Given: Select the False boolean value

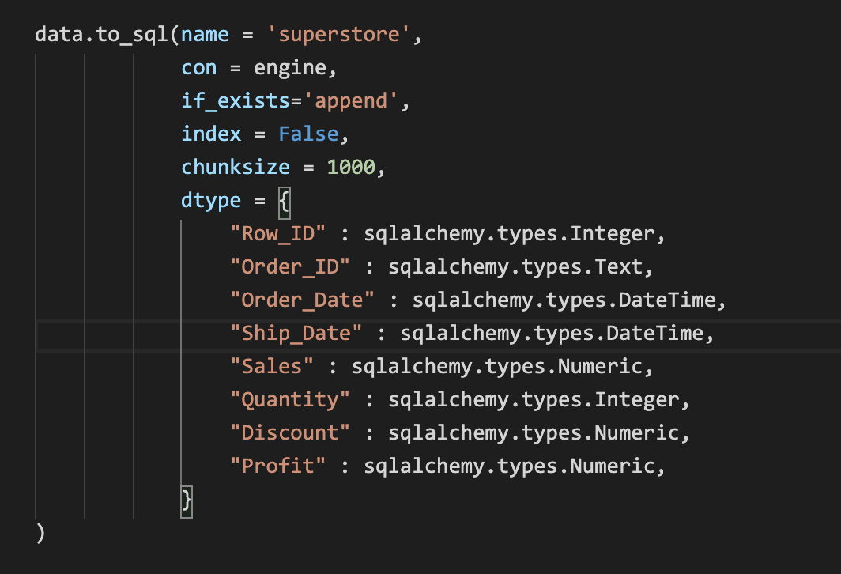Looking at the screenshot, I should pyautogui.click(x=307, y=134).
